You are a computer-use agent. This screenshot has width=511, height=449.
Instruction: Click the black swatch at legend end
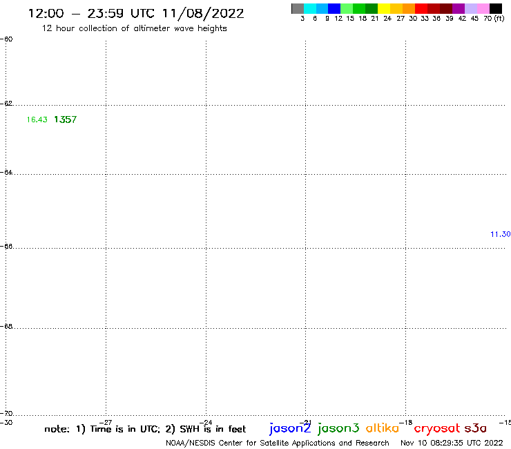496,8
